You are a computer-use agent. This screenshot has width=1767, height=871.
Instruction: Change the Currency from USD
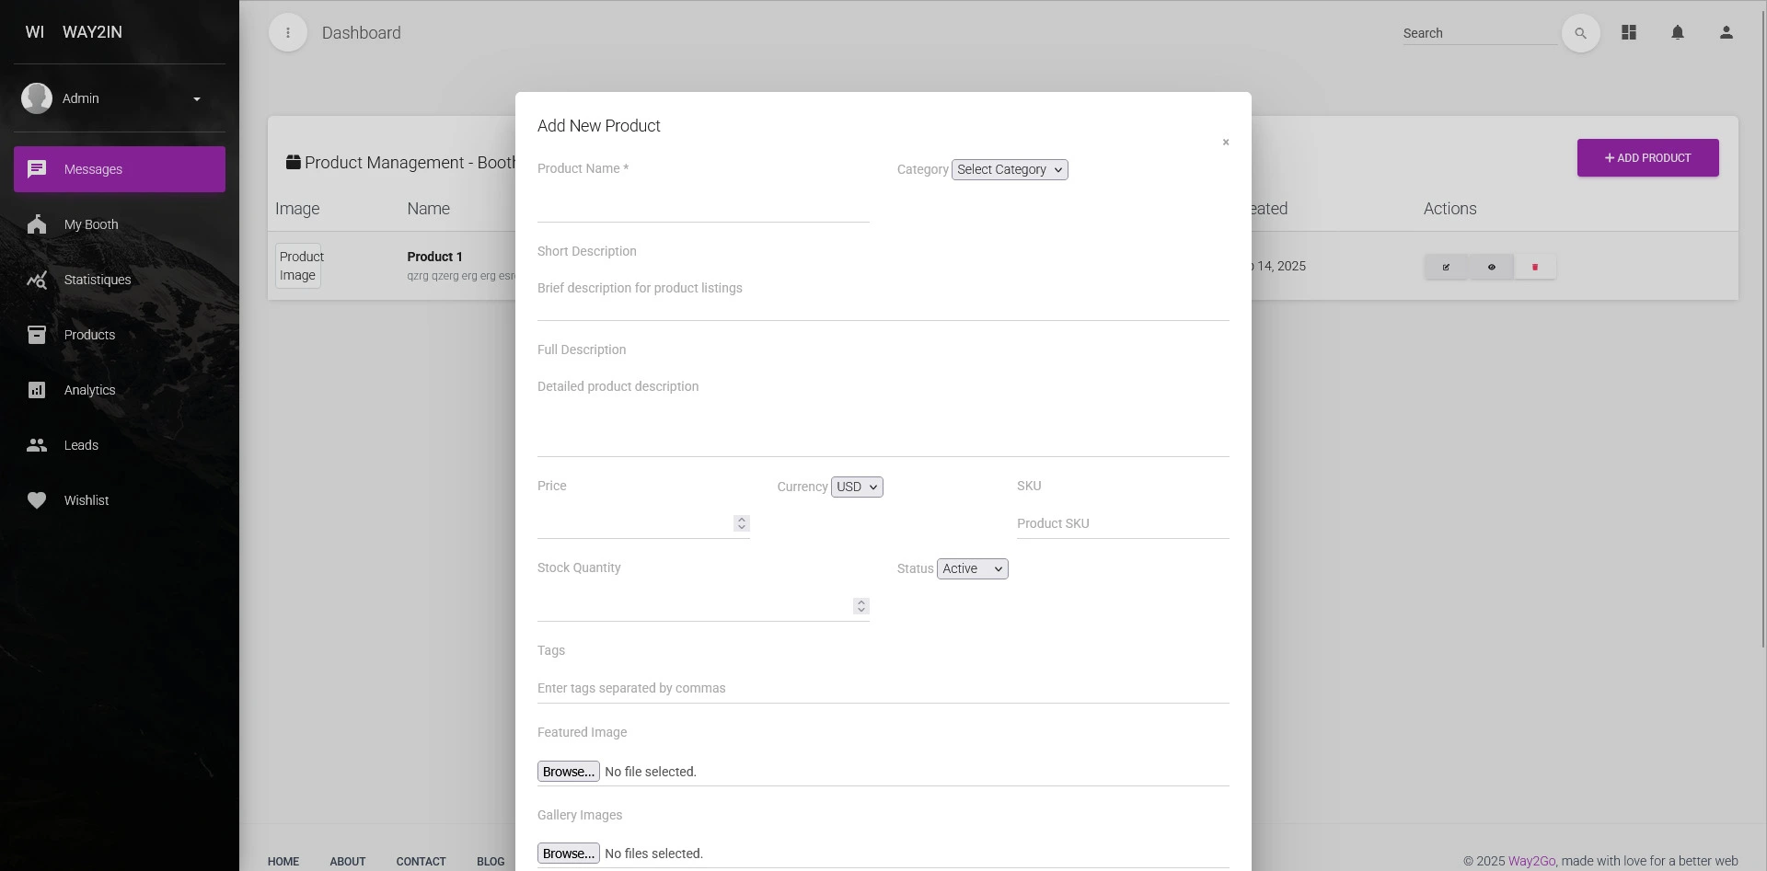click(x=856, y=487)
